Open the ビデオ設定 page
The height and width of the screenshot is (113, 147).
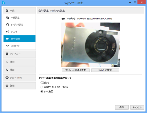(x=20, y=39)
